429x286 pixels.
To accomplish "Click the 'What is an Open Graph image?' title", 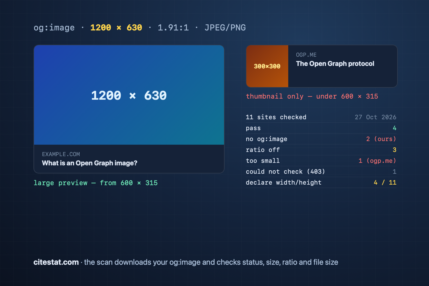I will click(x=90, y=163).
